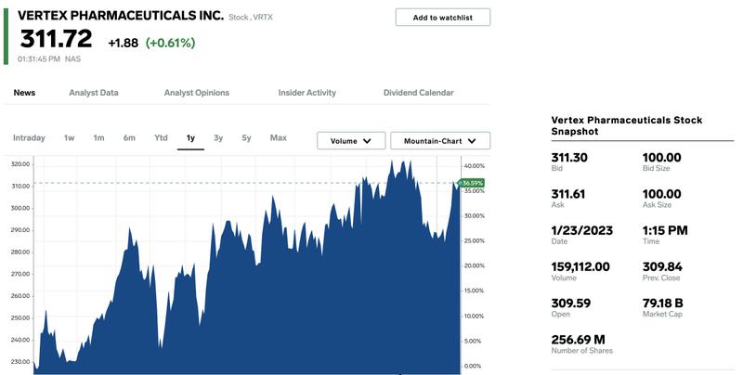The height and width of the screenshot is (375, 743).
Task: Click the Ask value 311.61
Action: point(568,194)
